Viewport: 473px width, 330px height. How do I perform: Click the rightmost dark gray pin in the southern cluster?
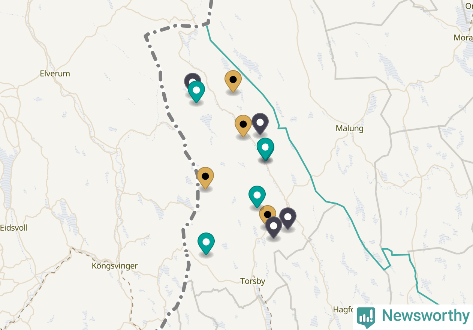point(288,218)
